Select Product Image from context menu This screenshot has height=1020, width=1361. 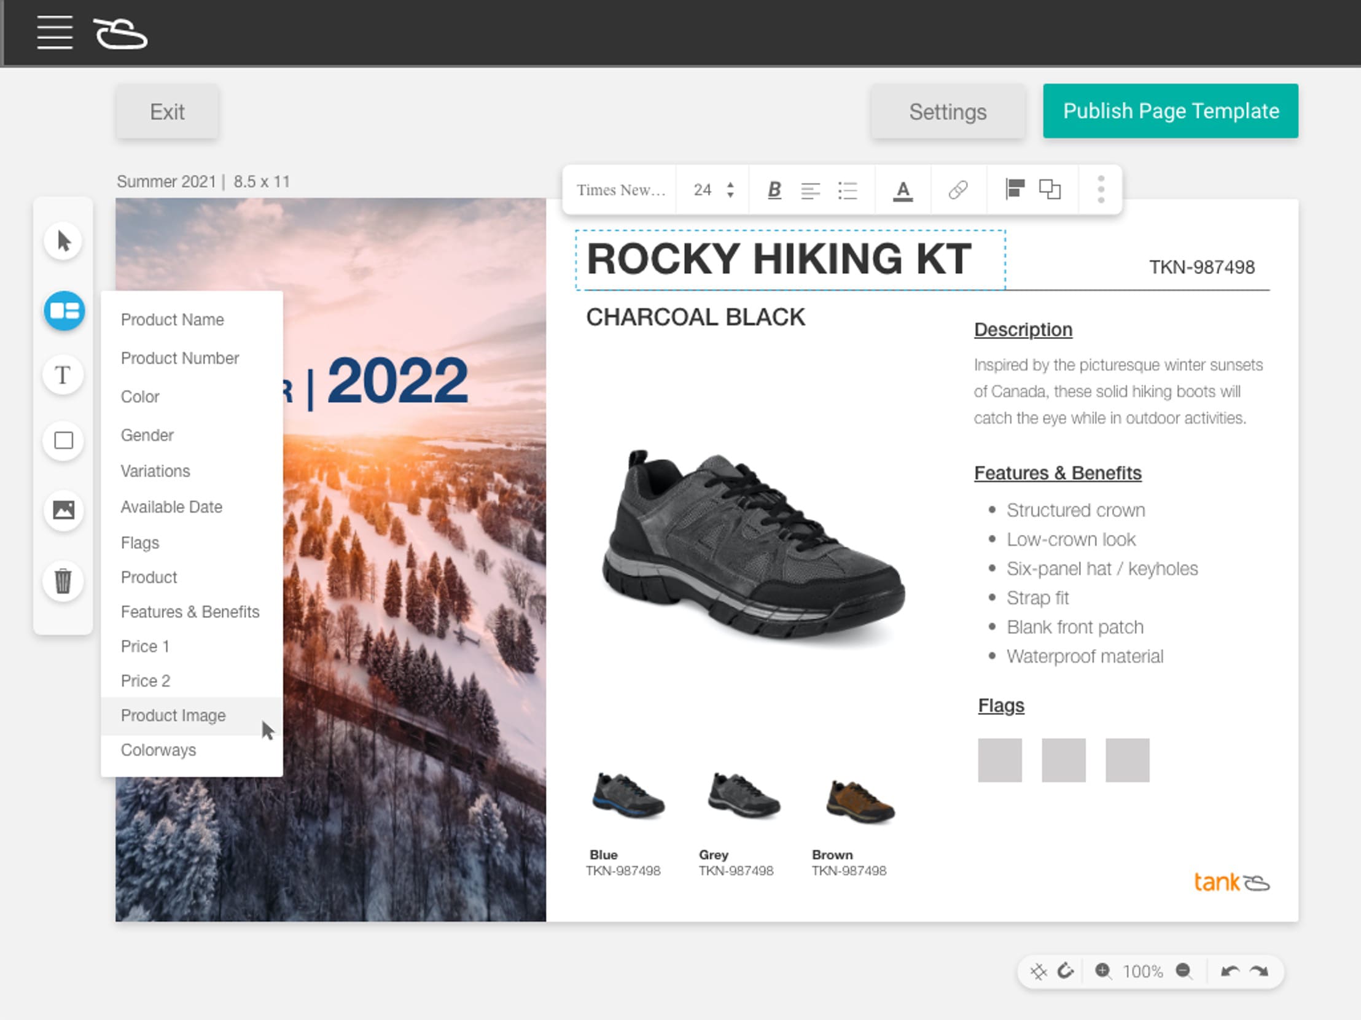click(x=174, y=715)
